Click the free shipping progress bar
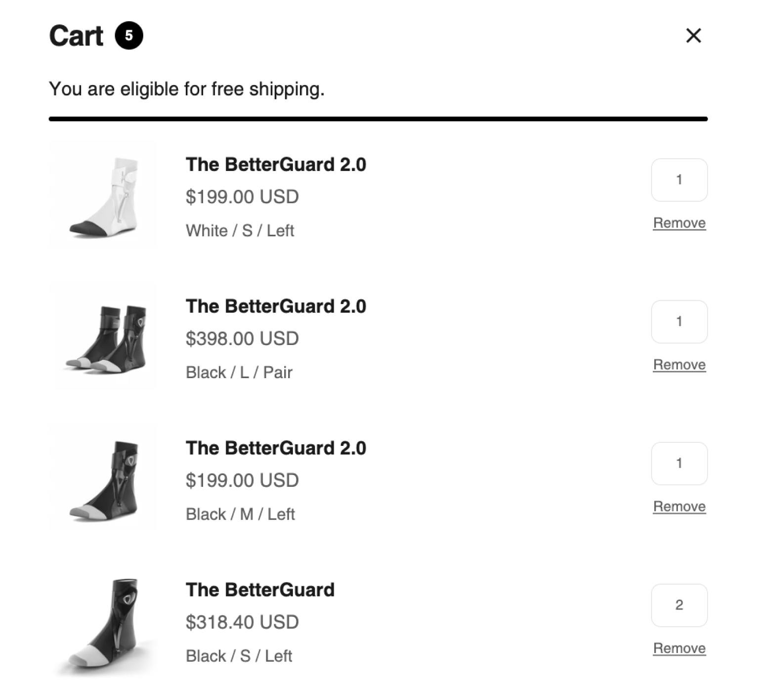The image size is (759, 694). point(378,119)
